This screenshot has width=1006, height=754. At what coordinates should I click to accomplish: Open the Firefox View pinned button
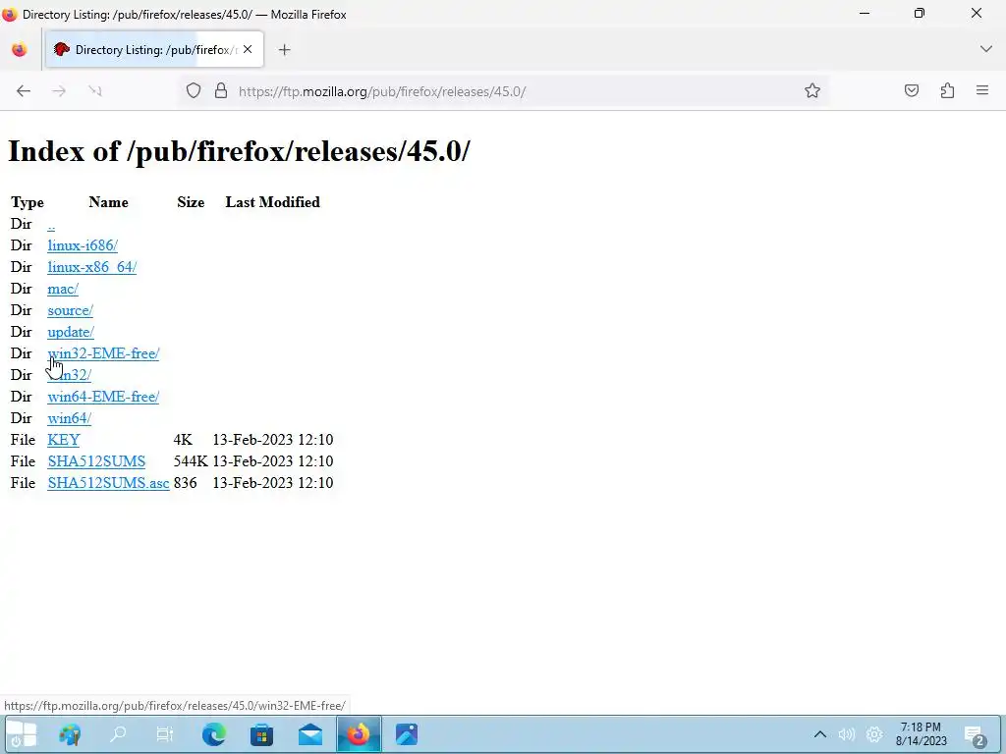(x=20, y=49)
